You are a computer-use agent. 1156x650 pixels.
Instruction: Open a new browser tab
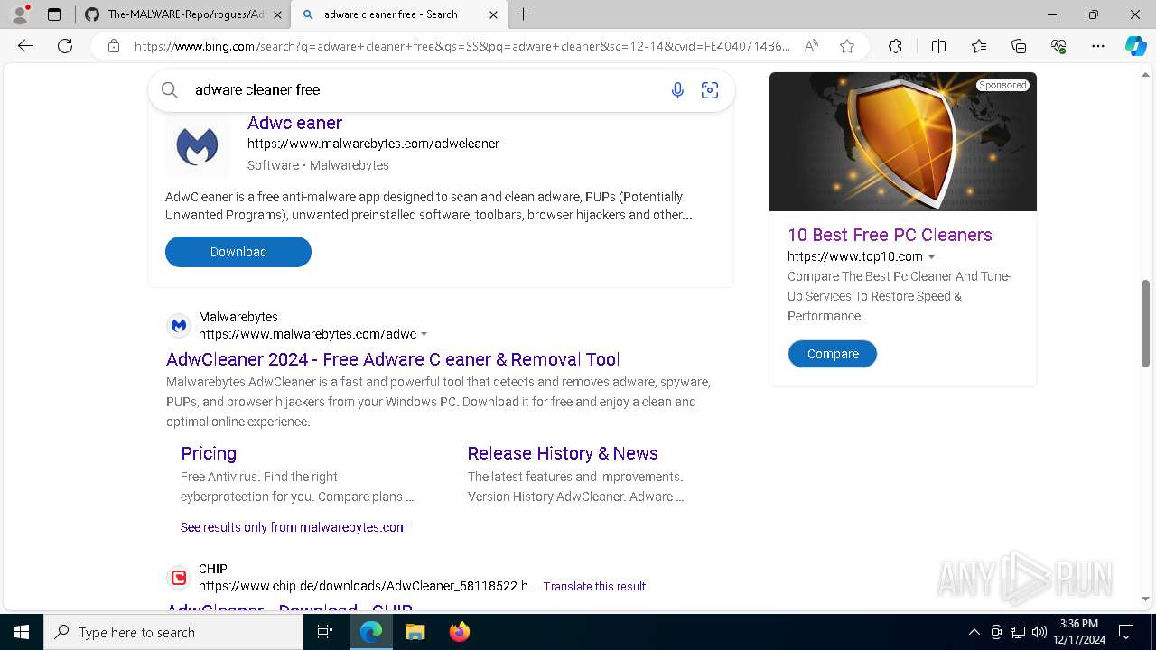[524, 14]
